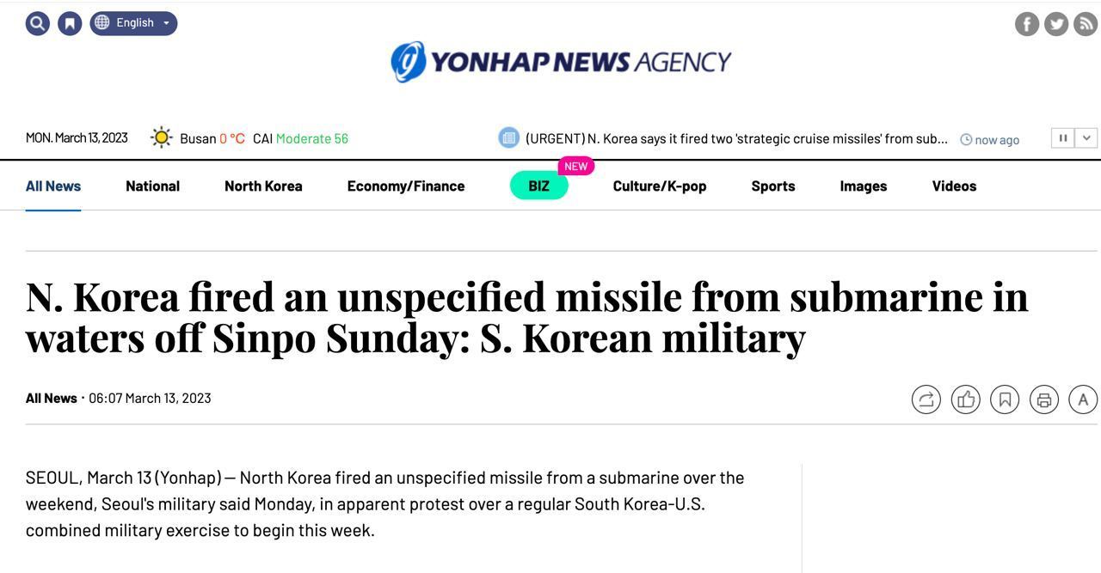Share this article via share icon
This screenshot has height=573, width=1101.
[926, 399]
